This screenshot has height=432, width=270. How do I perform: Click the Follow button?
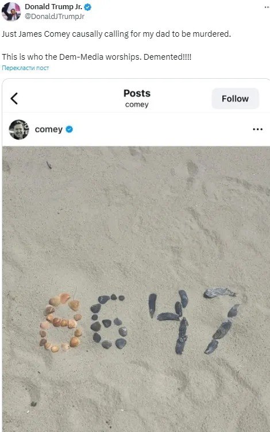235,99
